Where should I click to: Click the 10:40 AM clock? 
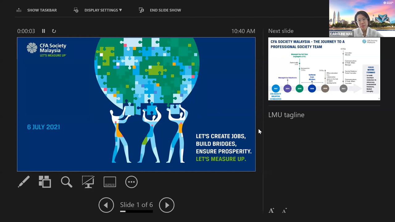[x=243, y=31]
